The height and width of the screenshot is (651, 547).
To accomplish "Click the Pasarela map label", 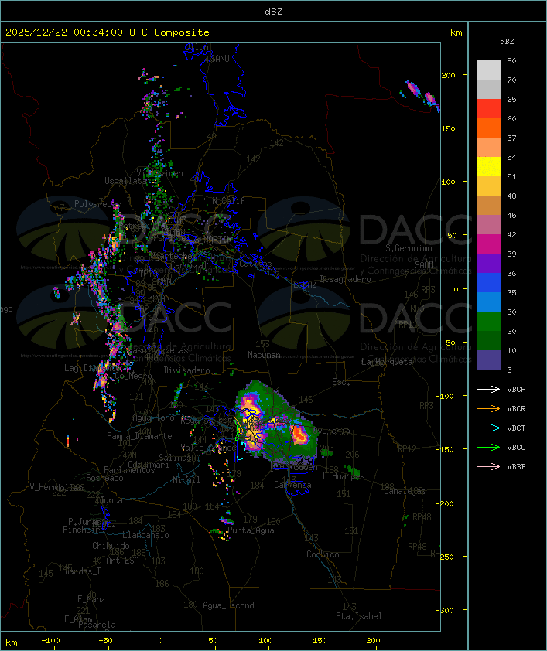I will coord(97,625).
